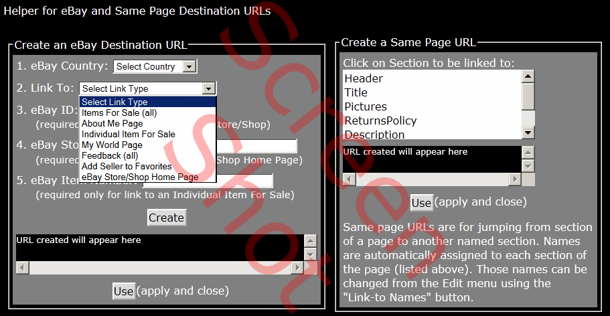Click left scroll arrow of Same Page URL box

coord(349,179)
